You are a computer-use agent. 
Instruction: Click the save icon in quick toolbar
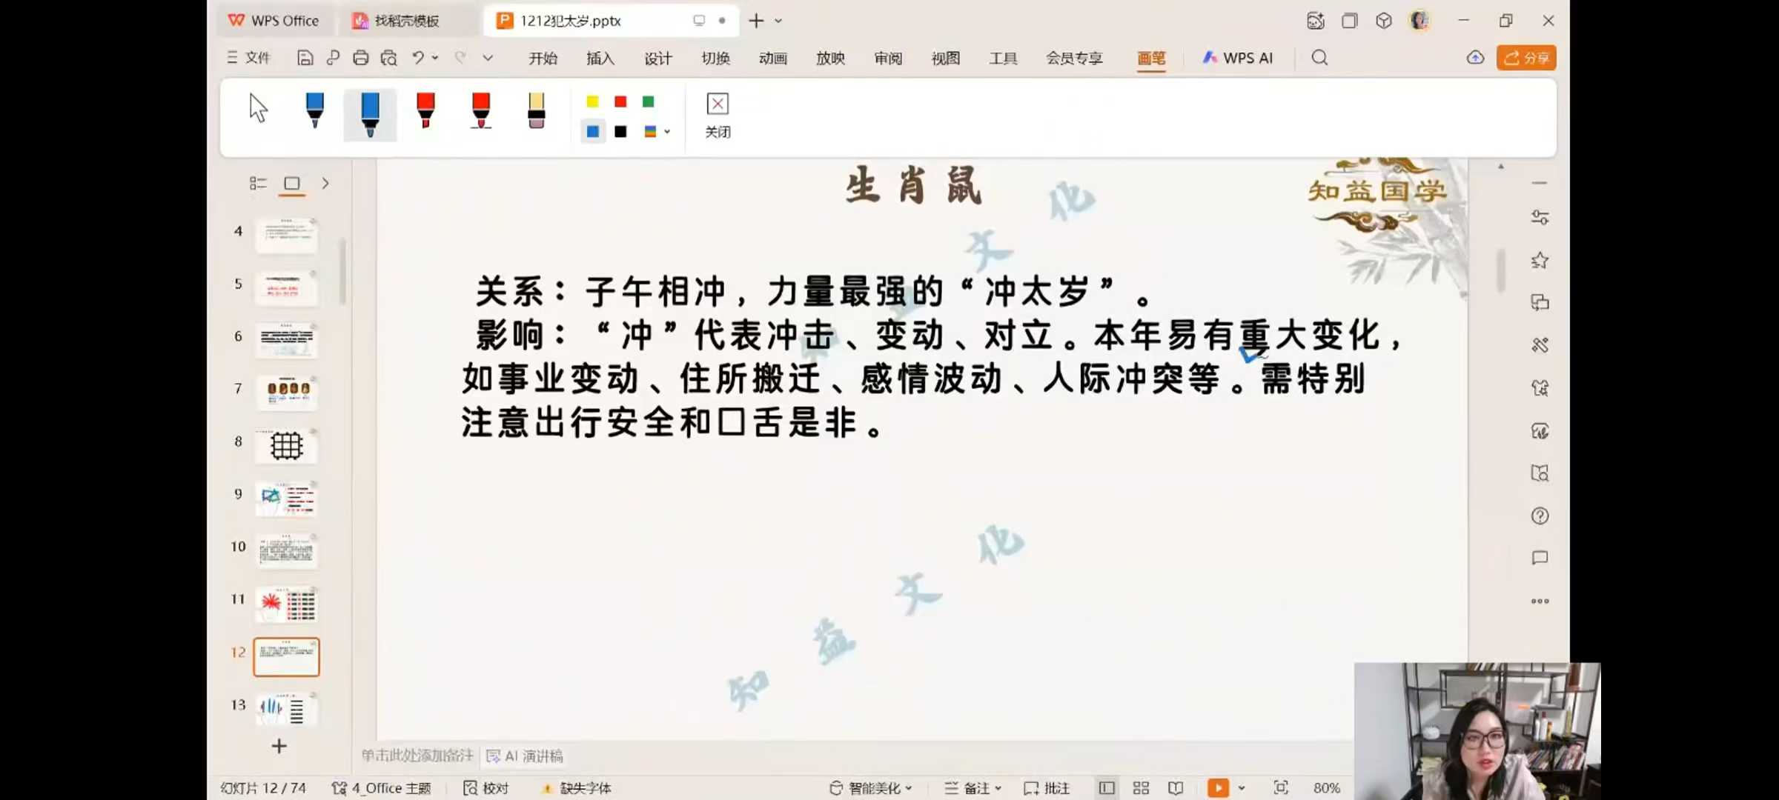(x=305, y=58)
